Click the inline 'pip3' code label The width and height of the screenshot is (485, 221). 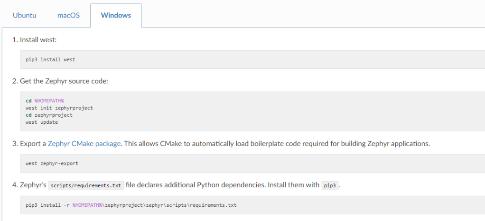coord(330,185)
